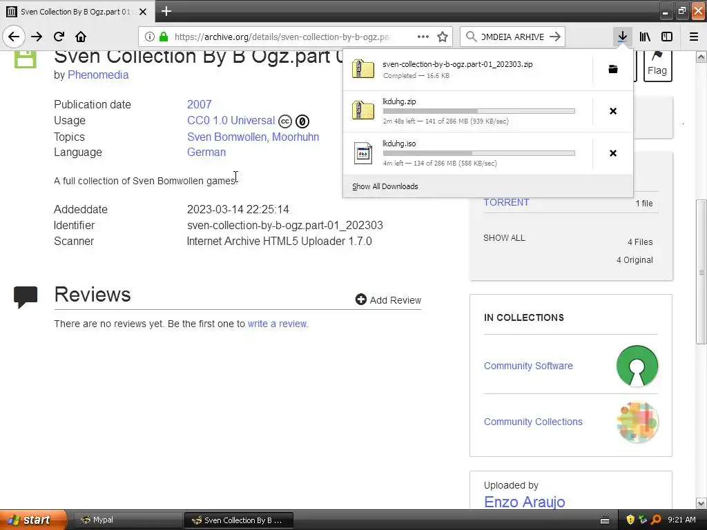Open the page actions three-dot menu
Image resolution: width=707 pixels, height=530 pixels.
click(423, 37)
